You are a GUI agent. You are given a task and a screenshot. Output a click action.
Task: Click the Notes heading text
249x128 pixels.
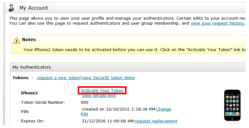click(x=29, y=40)
